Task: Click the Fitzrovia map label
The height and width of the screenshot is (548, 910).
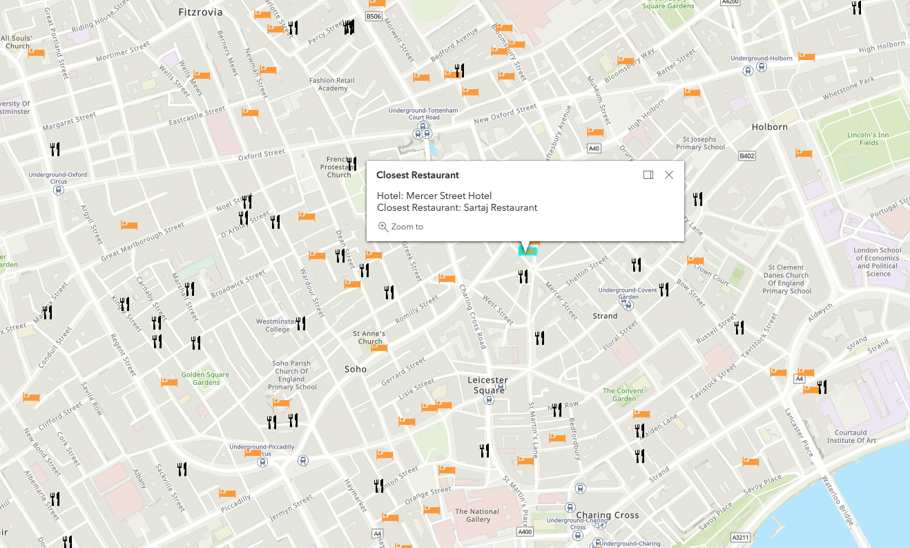Action: pyautogui.click(x=200, y=12)
